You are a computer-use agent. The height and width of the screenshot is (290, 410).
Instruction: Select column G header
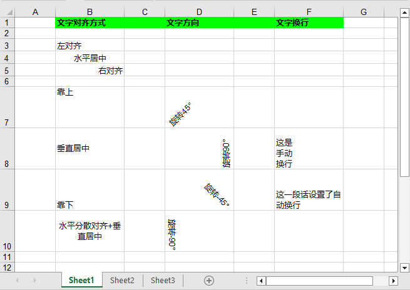(x=364, y=12)
